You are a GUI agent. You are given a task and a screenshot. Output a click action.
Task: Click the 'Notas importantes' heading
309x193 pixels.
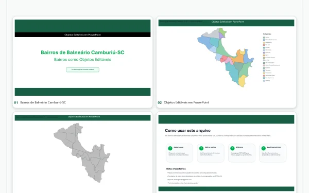point(176,169)
